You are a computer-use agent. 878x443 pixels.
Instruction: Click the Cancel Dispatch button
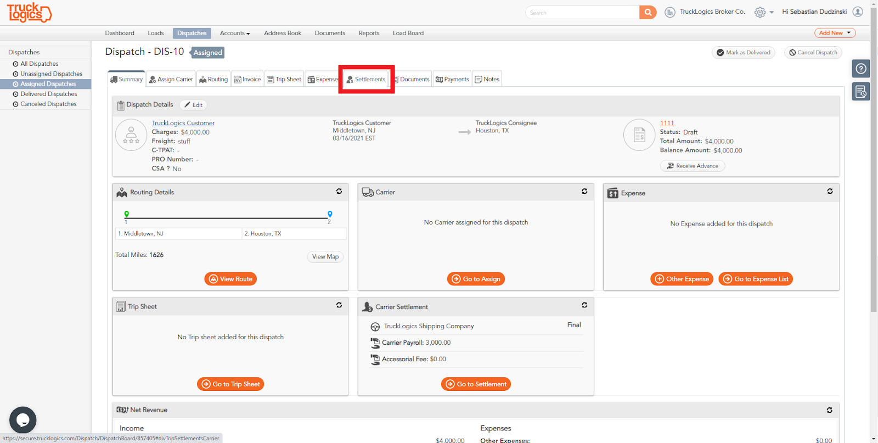tap(813, 53)
